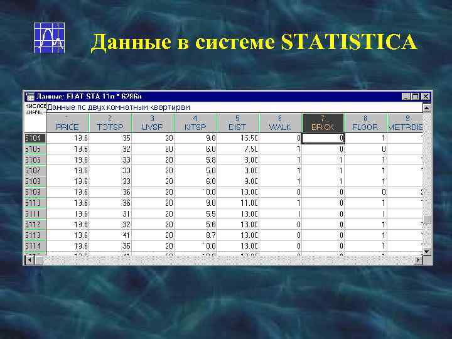Click the active BRICK cell in row 5104
This screenshot has height=339, width=452.
pyautogui.click(x=323, y=138)
